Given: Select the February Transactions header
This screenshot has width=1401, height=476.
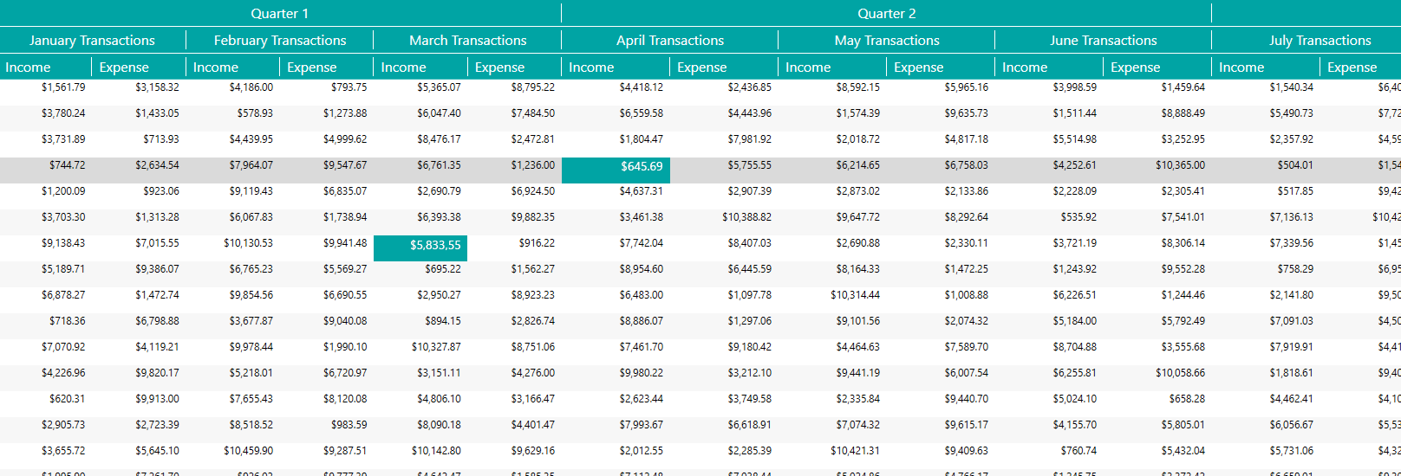Looking at the screenshot, I should (279, 41).
